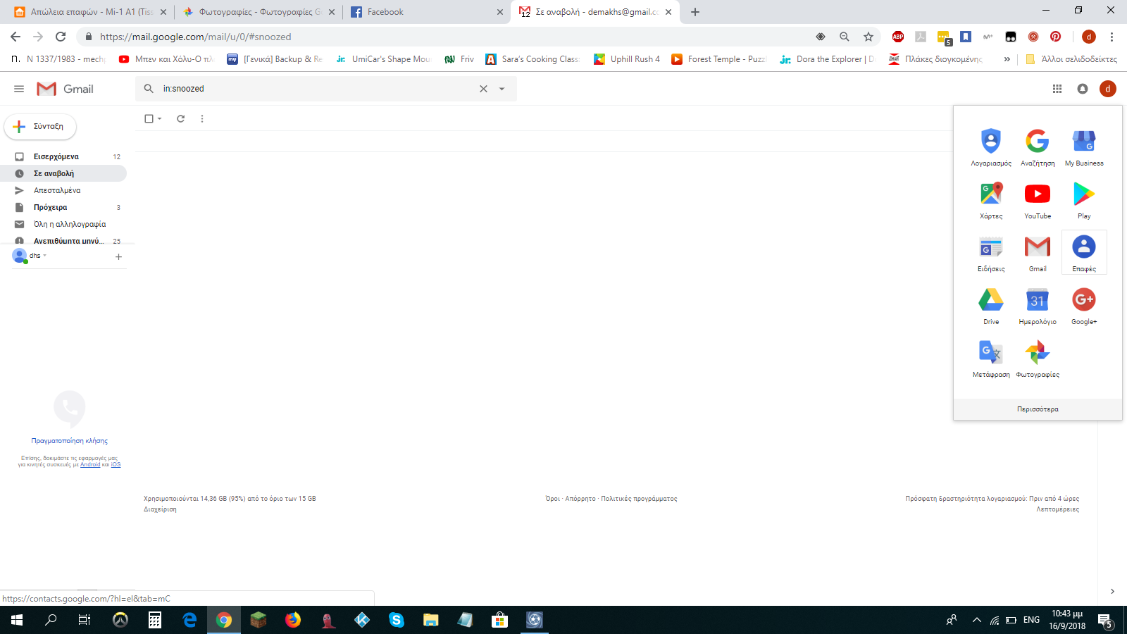This screenshot has width=1127, height=634.
Task: Open Gmail notifications bell icon
Action: [1083, 89]
